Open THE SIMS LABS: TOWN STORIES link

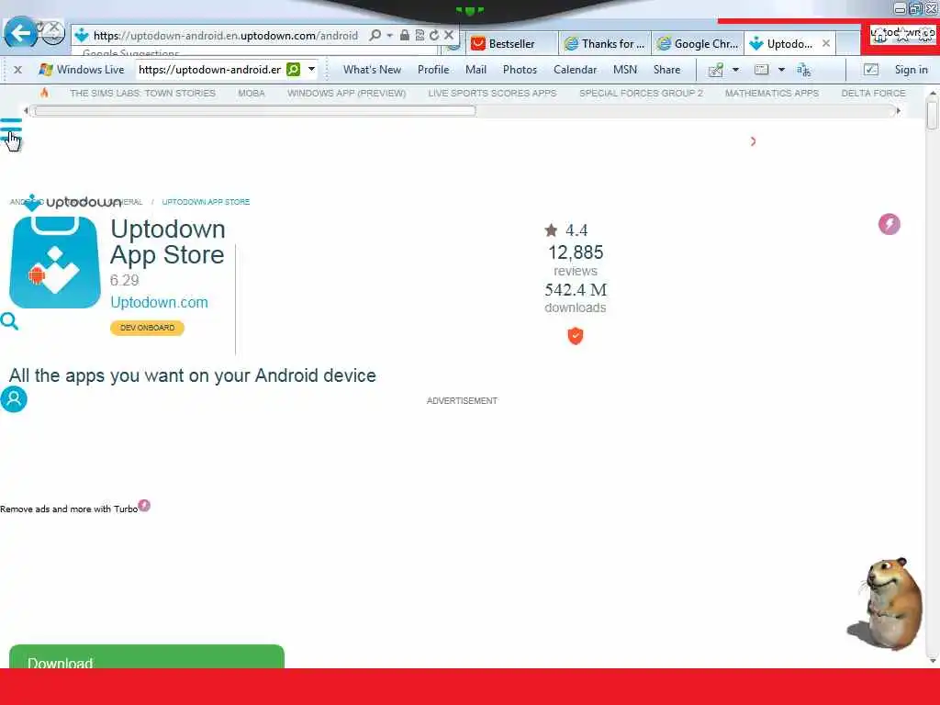142,93
